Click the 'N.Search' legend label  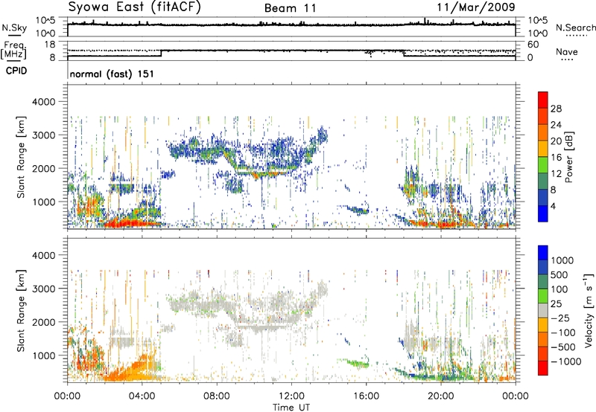click(575, 28)
